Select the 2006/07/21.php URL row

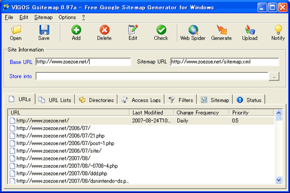pyautogui.click(x=141, y=136)
